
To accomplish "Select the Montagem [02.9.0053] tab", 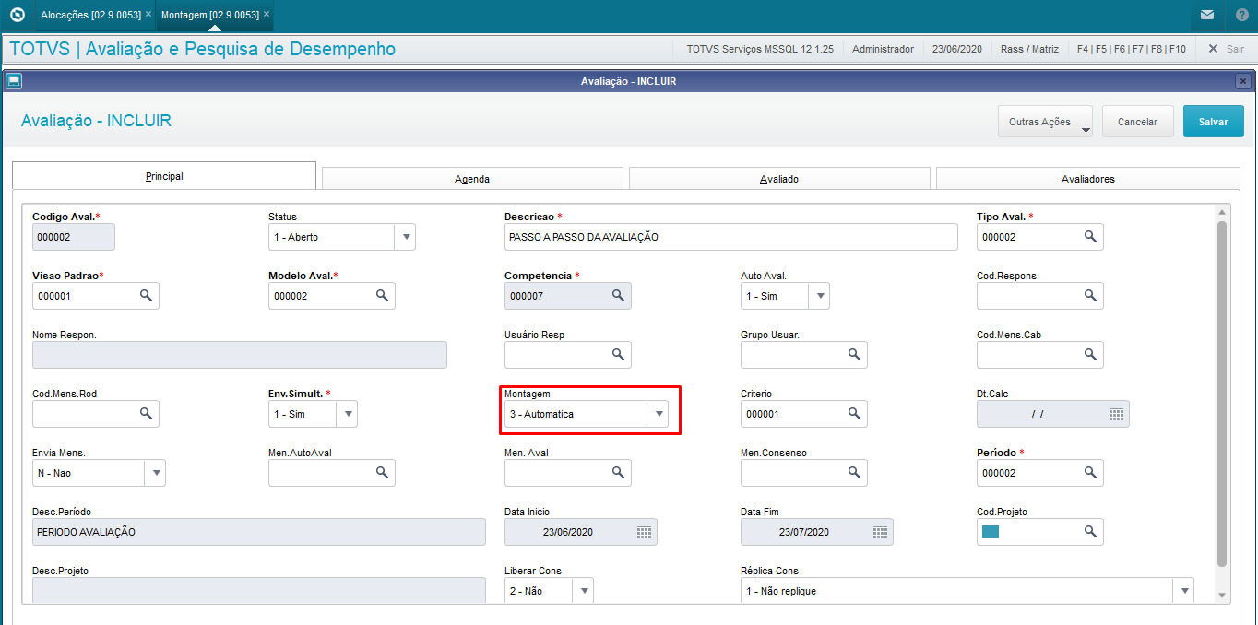I will coord(208,16).
